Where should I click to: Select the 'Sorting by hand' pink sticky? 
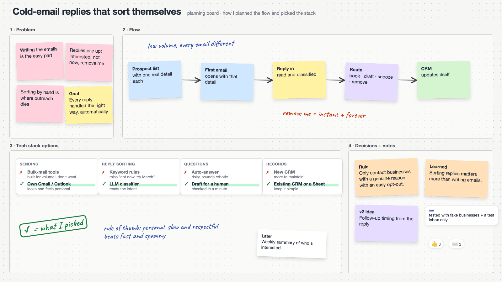click(x=40, y=104)
